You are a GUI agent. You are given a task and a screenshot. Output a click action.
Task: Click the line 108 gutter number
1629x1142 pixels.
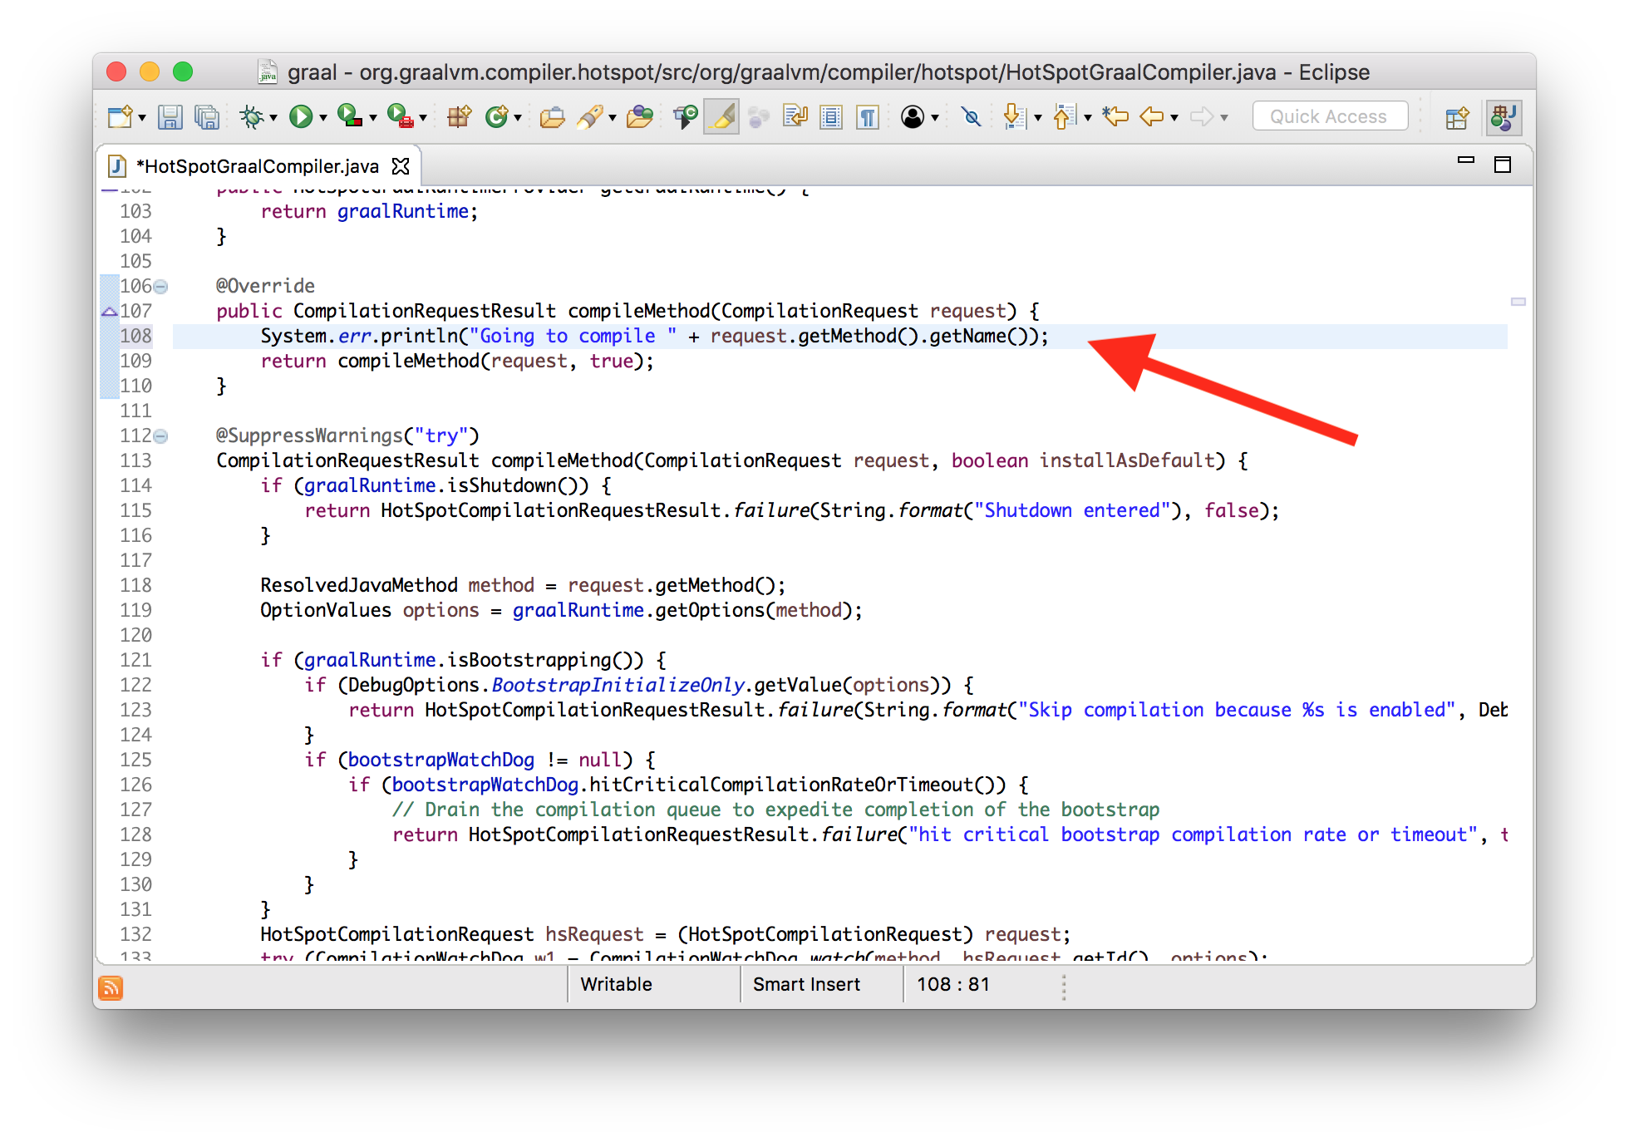pos(135,337)
